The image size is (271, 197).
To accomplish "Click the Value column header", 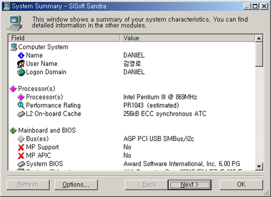I will point(187,38).
